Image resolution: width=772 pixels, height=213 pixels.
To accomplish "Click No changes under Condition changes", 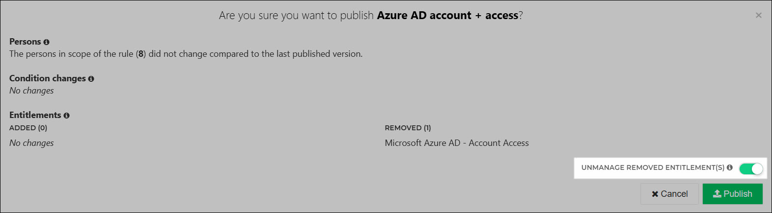I will pos(31,91).
